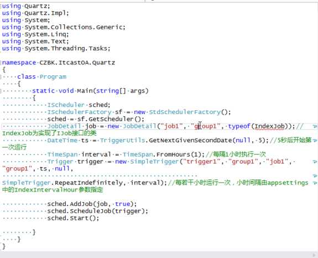Click the "DateTime" type
The width and height of the screenshot is (318, 258).
coord(62,140)
